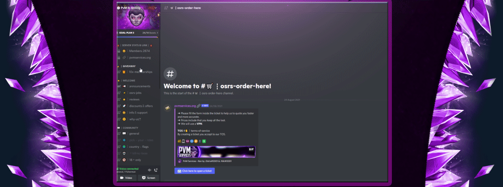
Task: Click the rocket emoji beside discounts & offers
Action: pos(124,106)
